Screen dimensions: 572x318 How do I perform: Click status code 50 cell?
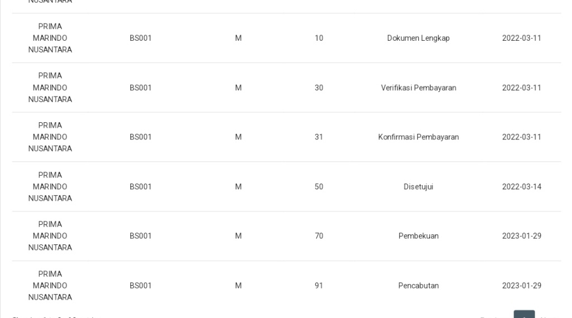(319, 186)
